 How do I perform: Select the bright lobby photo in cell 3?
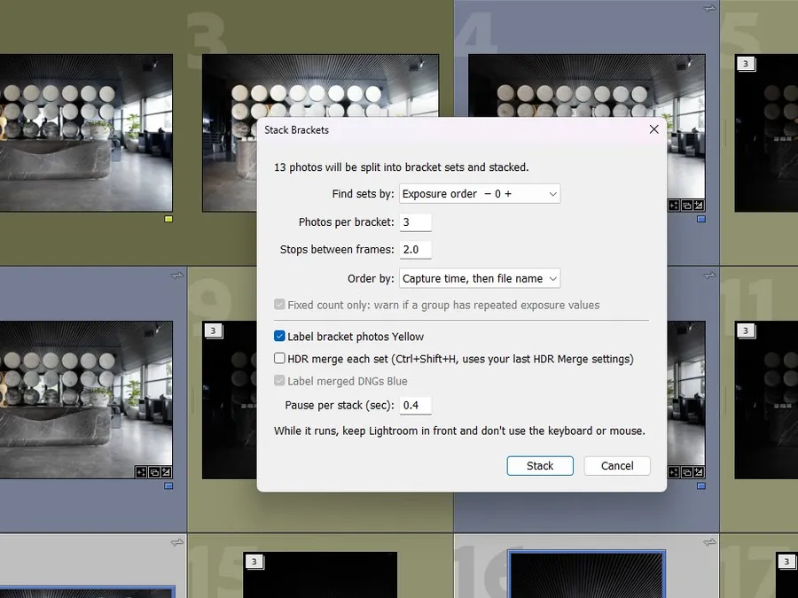[321, 87]
